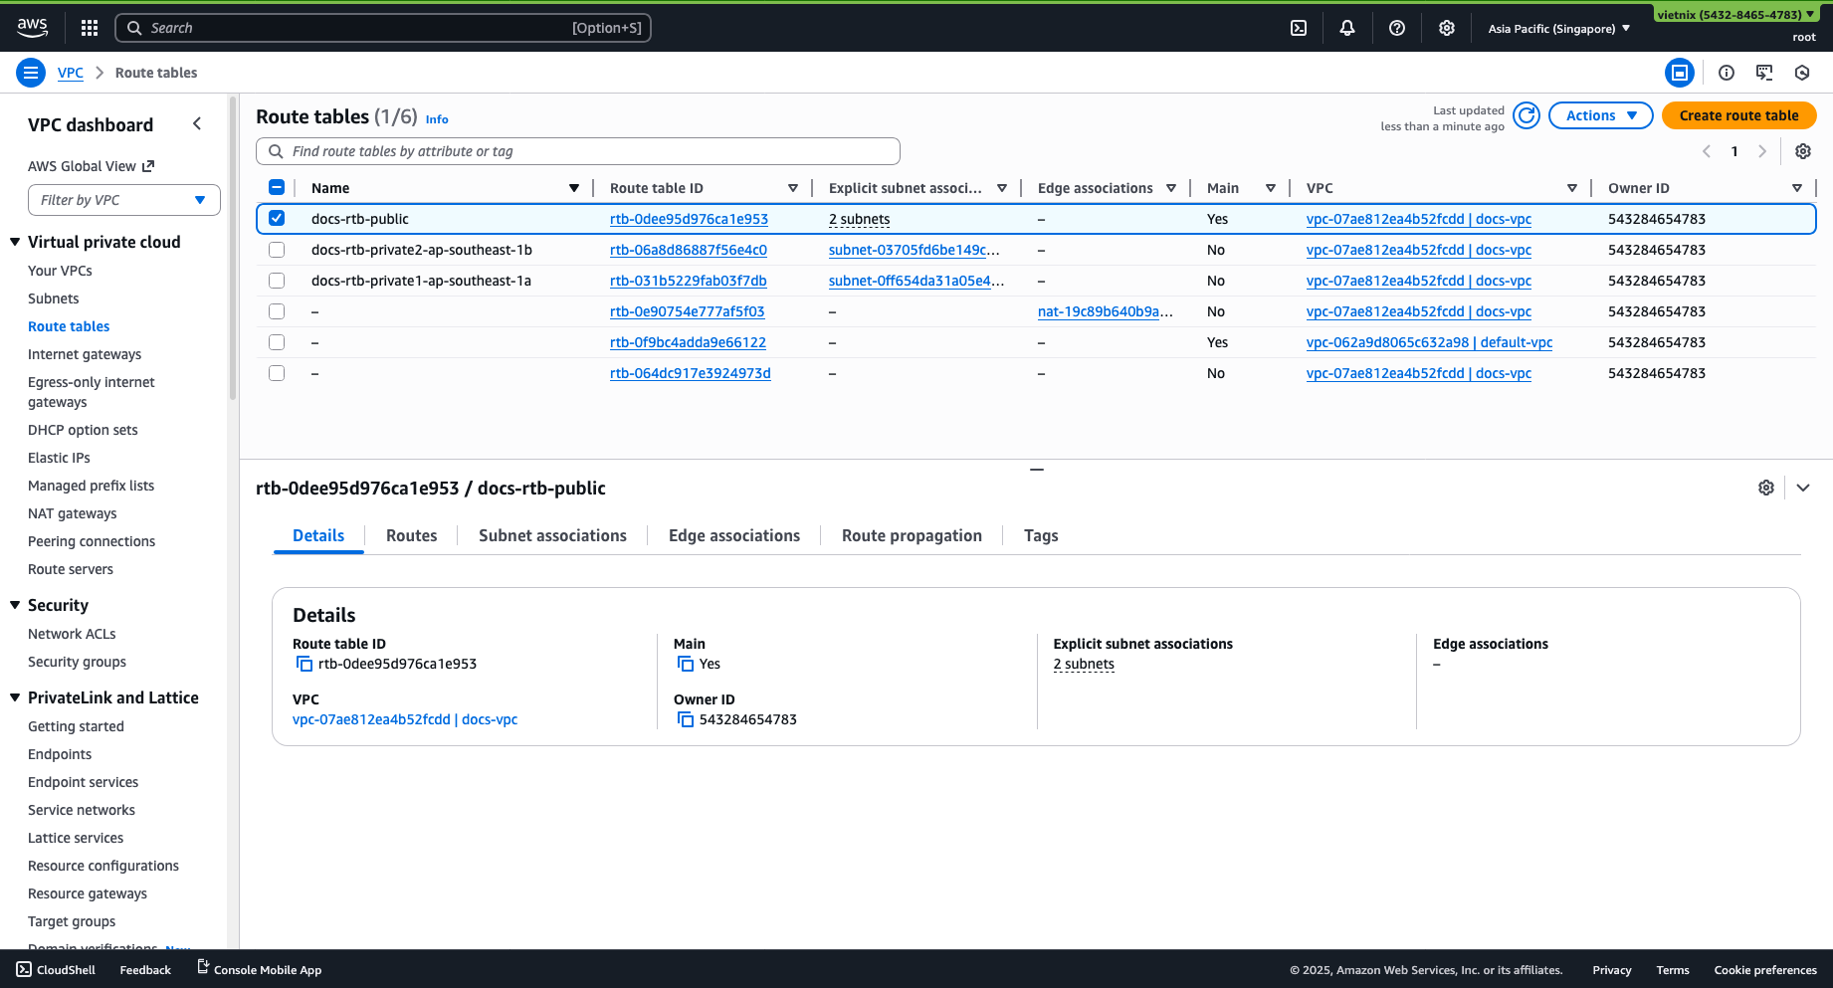1833x988 pixels.
Task: Open the Filter by VPC dropdown
Action: 123,200
